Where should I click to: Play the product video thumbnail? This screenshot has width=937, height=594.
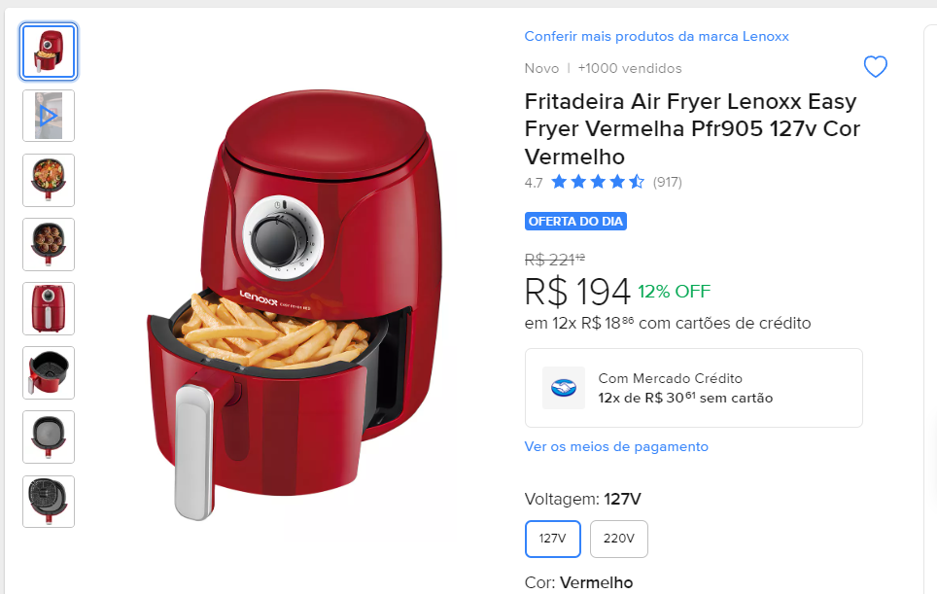pos(49,116)
